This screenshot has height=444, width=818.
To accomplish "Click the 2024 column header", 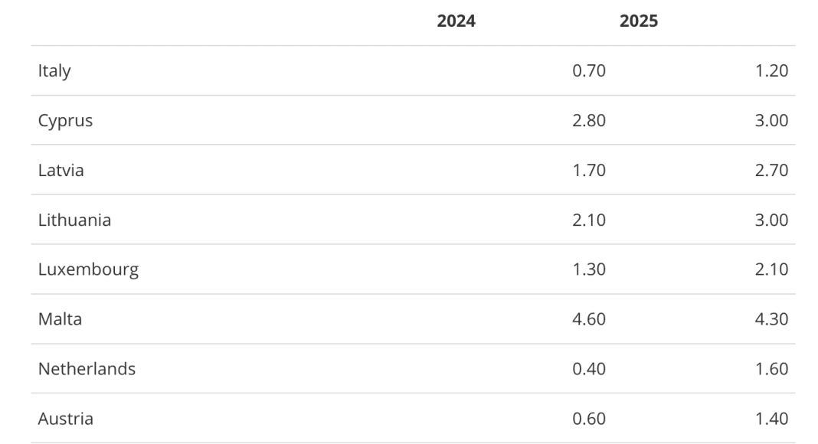I will click(456, 21).
